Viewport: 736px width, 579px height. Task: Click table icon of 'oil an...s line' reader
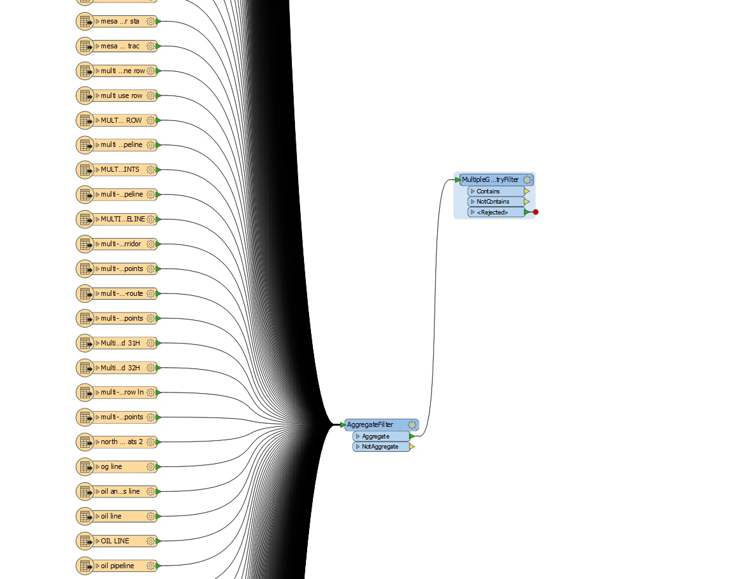pyautogui.click(x=85, y=492)
